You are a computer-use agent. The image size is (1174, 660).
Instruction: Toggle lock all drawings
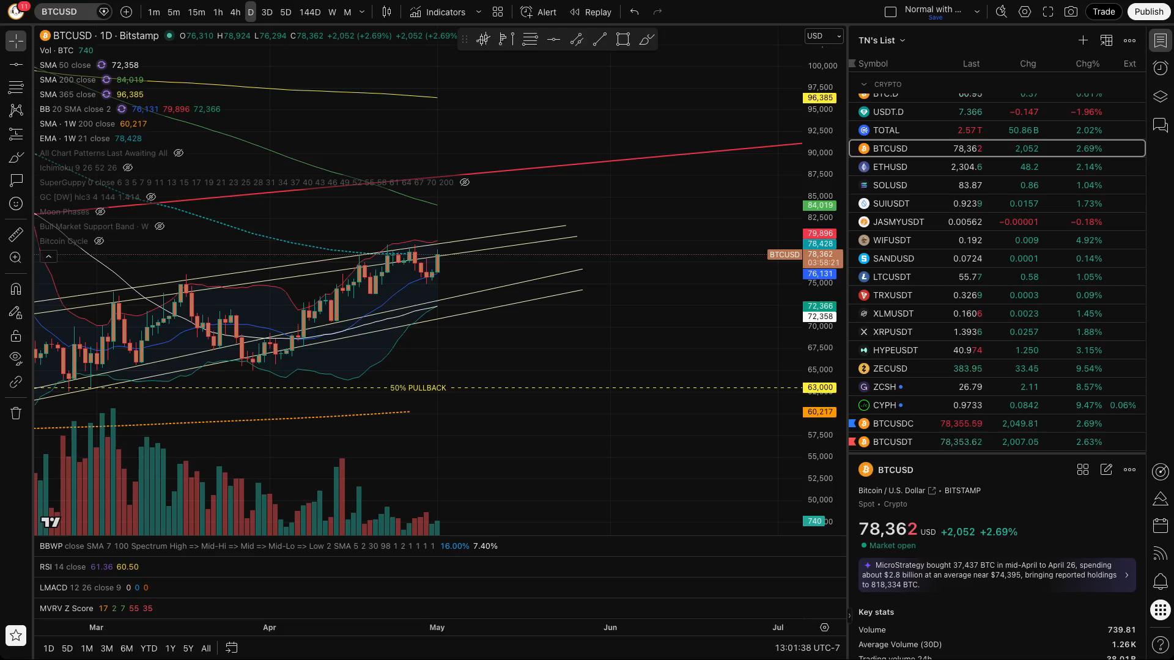[x=16, y=335]
